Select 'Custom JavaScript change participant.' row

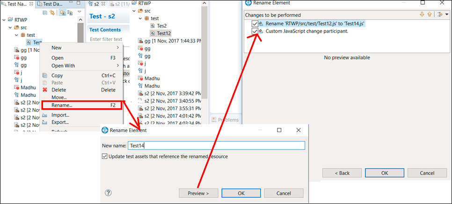(304, 31)
